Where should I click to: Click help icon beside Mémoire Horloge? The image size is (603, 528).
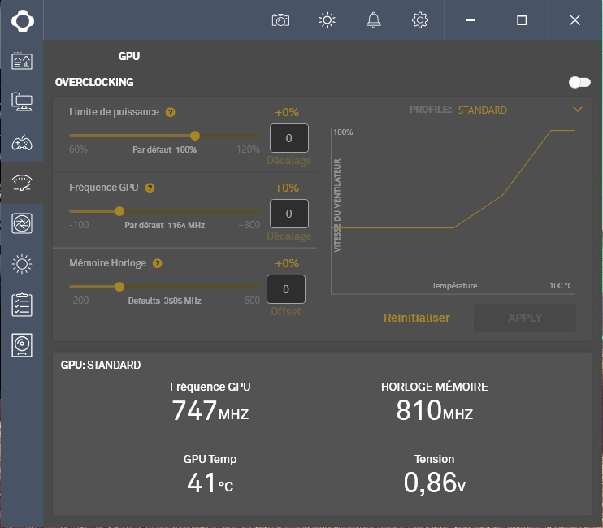158,264
